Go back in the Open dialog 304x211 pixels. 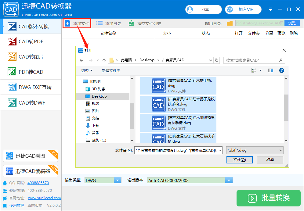coord(81,60)
